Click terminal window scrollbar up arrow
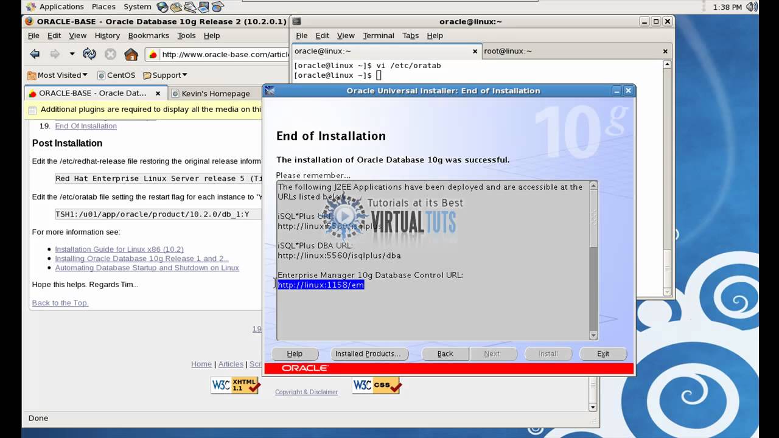Screen dimensions: 779x438 667,64
